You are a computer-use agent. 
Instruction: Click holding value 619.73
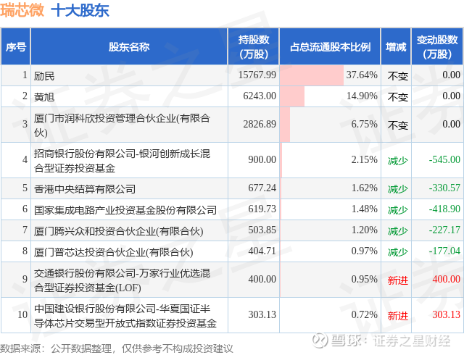coord(262,209)
